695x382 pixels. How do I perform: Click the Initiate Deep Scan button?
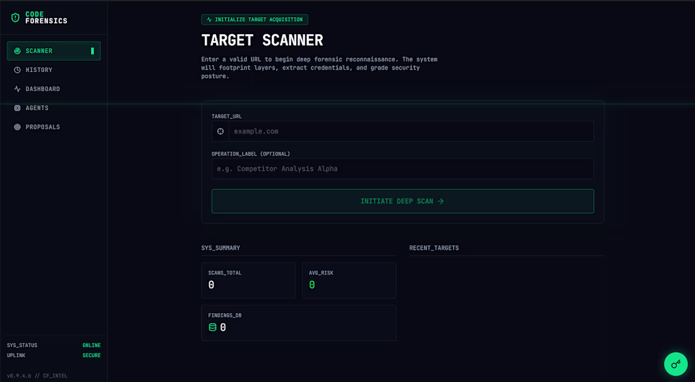coord(402,201)
